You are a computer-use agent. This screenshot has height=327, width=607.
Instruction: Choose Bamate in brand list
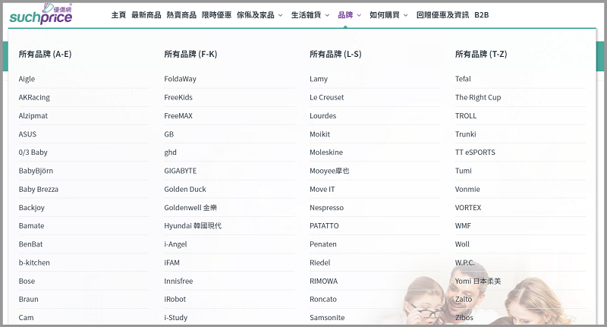[31, 226]
